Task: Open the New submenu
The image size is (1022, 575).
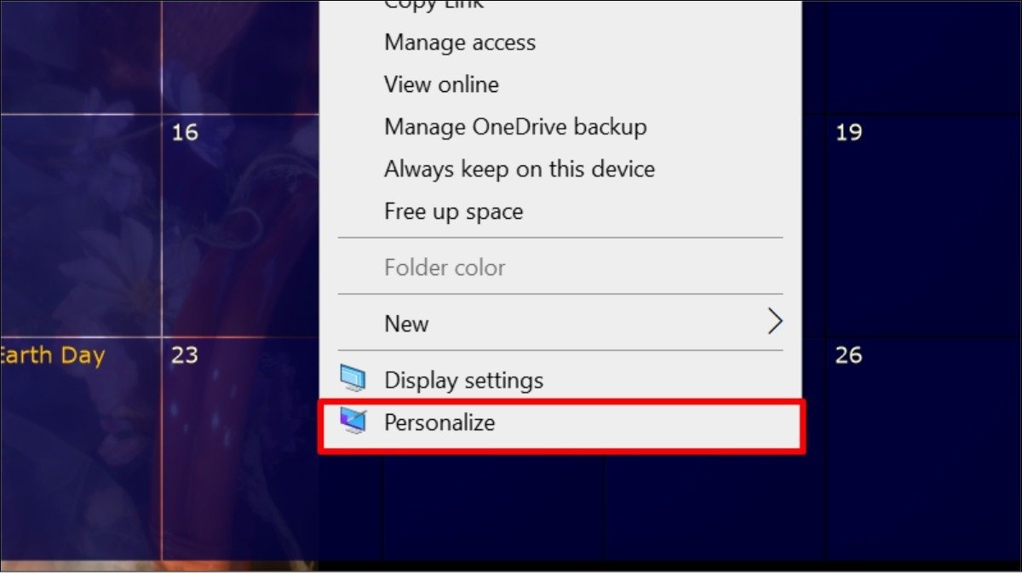Action: [x=406, y=323]
